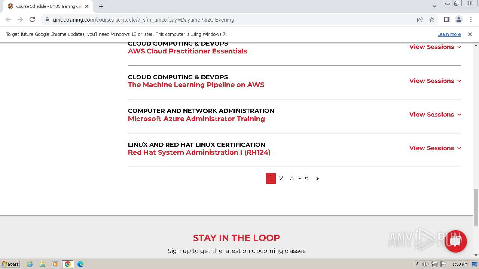This screenshot has height=269, width=479.
Task: Open Action Center flag tray icon
Action: (443, 264)
